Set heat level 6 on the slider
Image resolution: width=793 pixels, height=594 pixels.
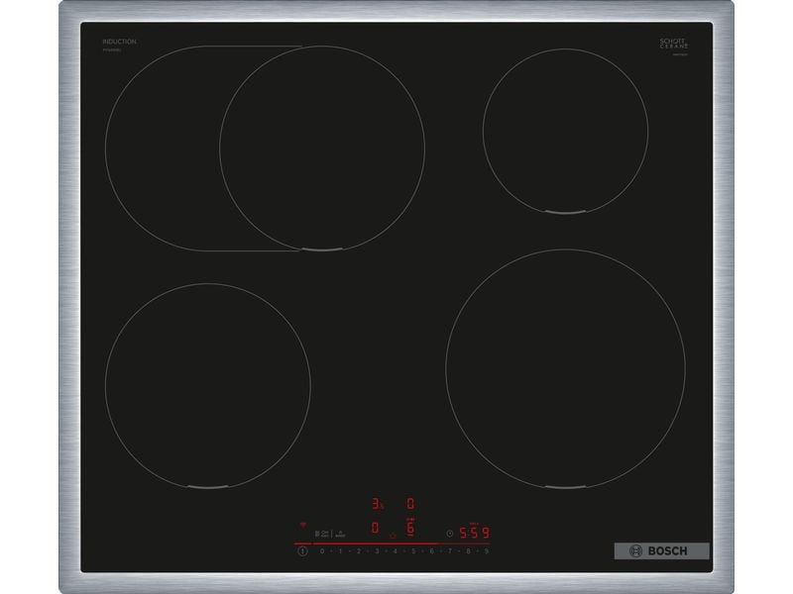(x=431, y=551)
